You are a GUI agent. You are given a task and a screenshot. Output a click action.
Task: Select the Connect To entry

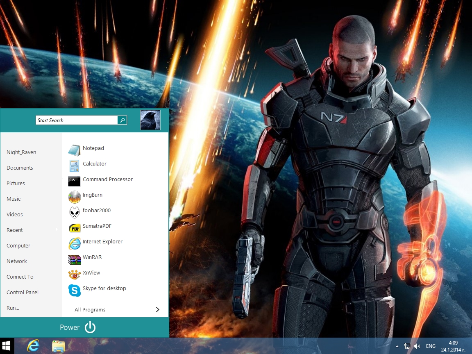20,277
